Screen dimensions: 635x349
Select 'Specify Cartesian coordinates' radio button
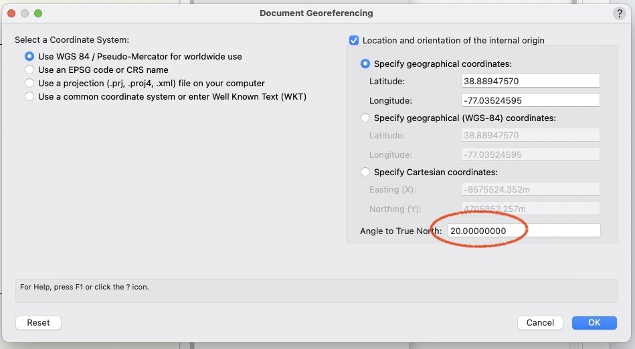pos(365,172)
